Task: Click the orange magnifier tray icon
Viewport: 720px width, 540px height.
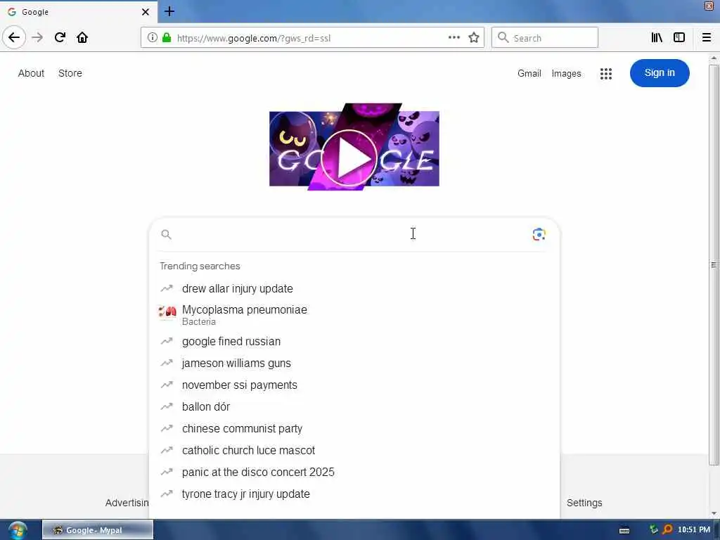Action: tap(668, 530)
